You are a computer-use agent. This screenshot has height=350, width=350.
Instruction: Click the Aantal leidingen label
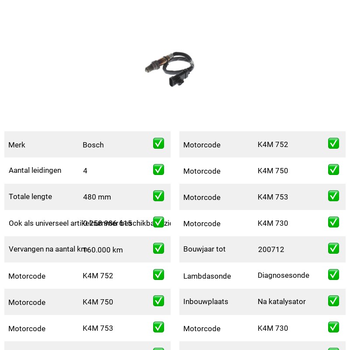click(x=35, y=170)
